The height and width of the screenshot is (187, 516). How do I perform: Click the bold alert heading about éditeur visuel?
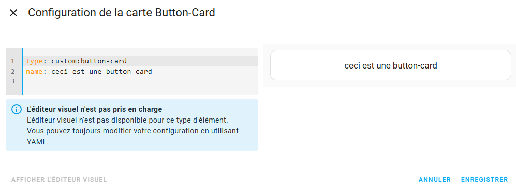pyautogui.click(x=94, y=109)
